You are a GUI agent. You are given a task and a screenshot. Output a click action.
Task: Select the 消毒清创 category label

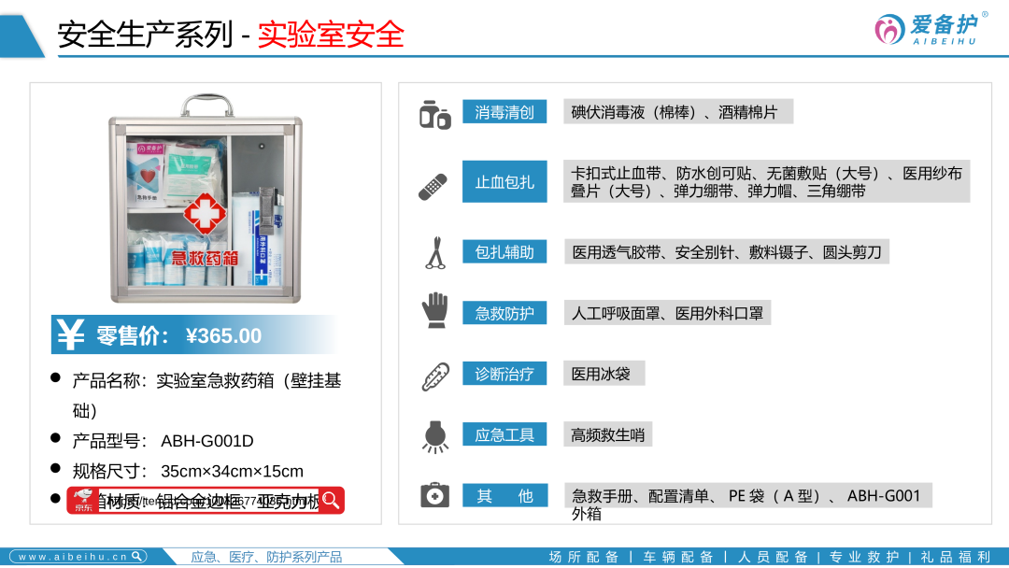tap(504, 113)
